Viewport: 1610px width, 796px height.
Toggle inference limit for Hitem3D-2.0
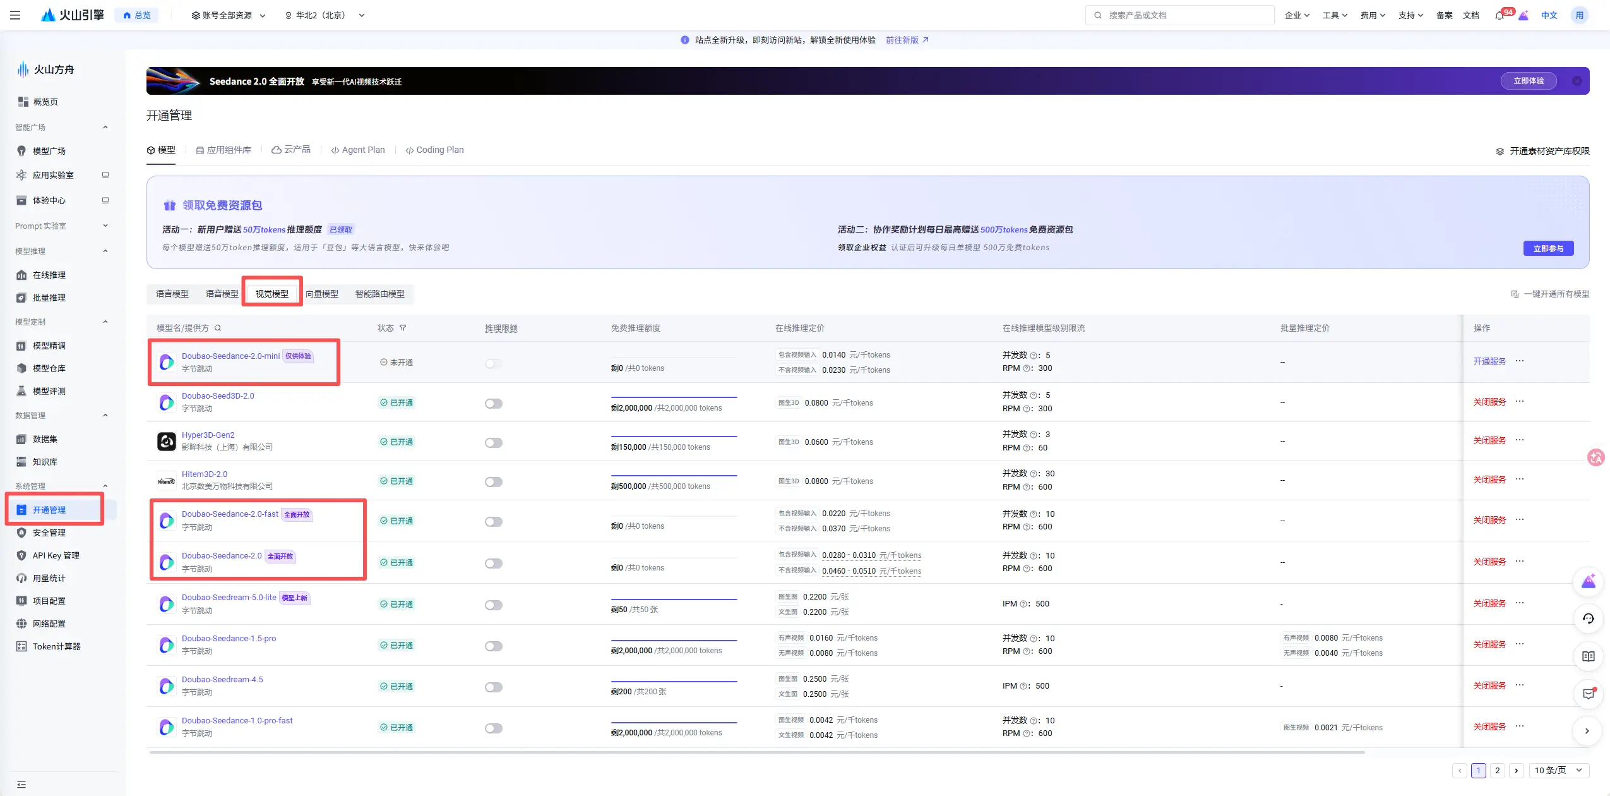point(494,482)
